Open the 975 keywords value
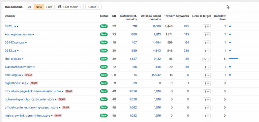The height and width of the screenshot is (122, 259). tap(186, 26)
